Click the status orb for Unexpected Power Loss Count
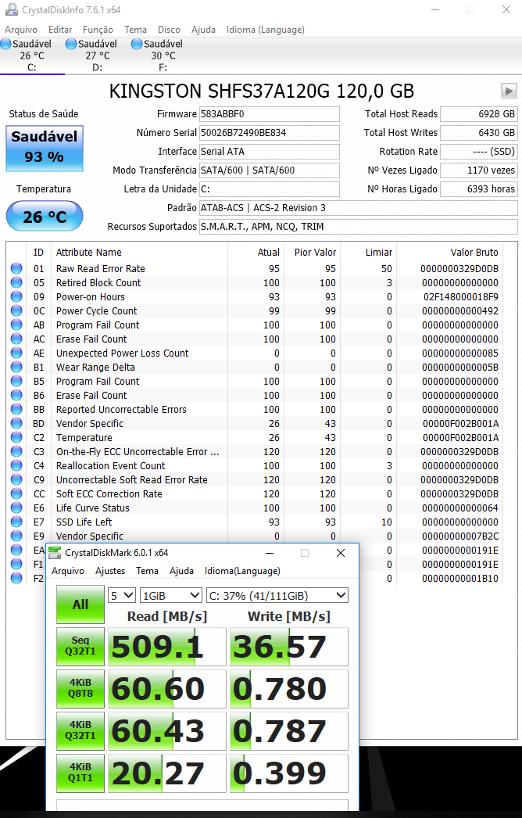This screenshot has height=818, width=522. [x=16, y=353]
